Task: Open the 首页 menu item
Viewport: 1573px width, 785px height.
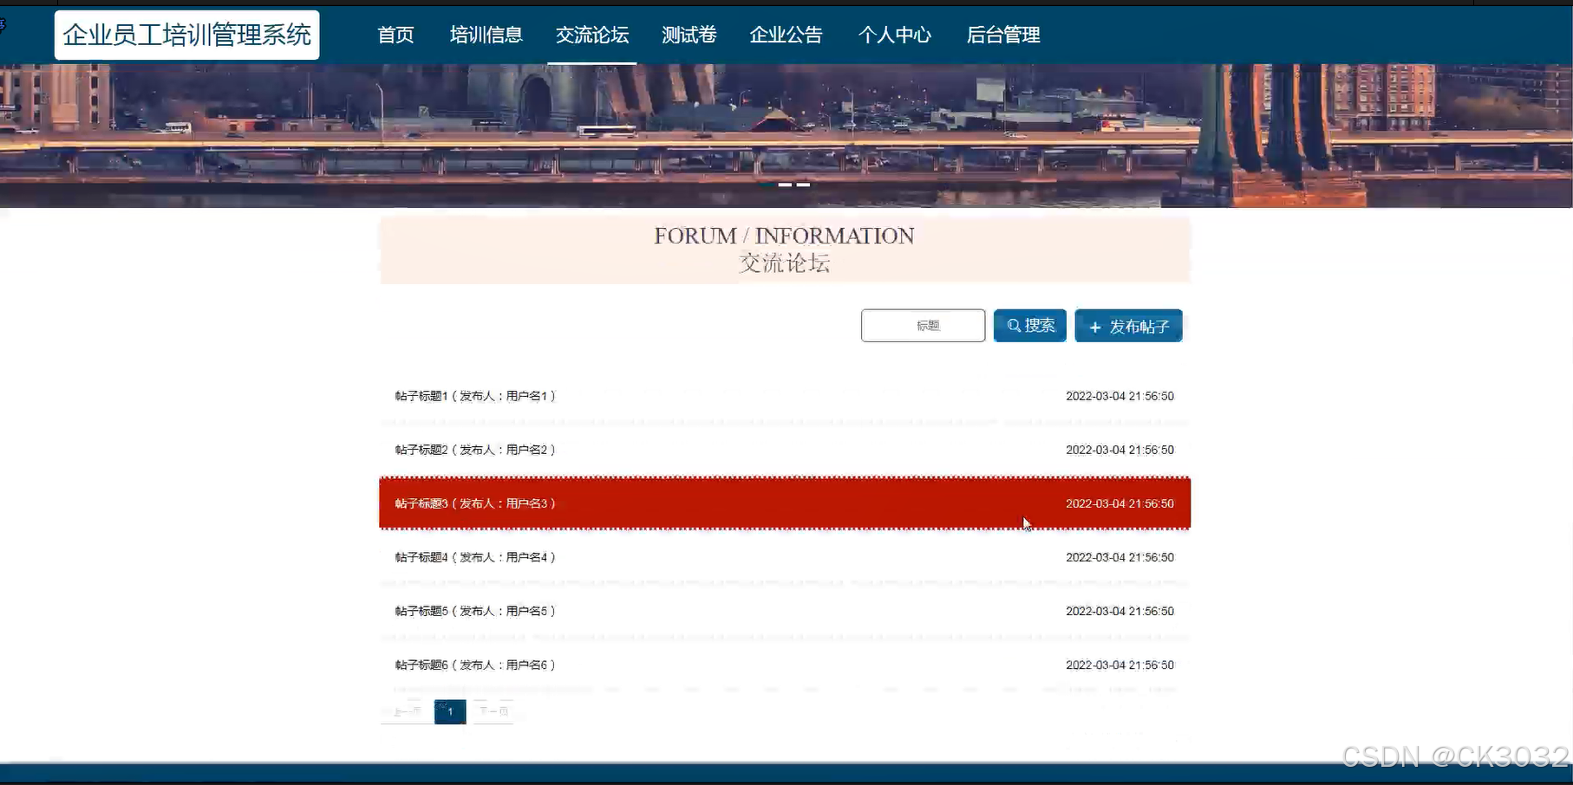Action: (395, 35)
